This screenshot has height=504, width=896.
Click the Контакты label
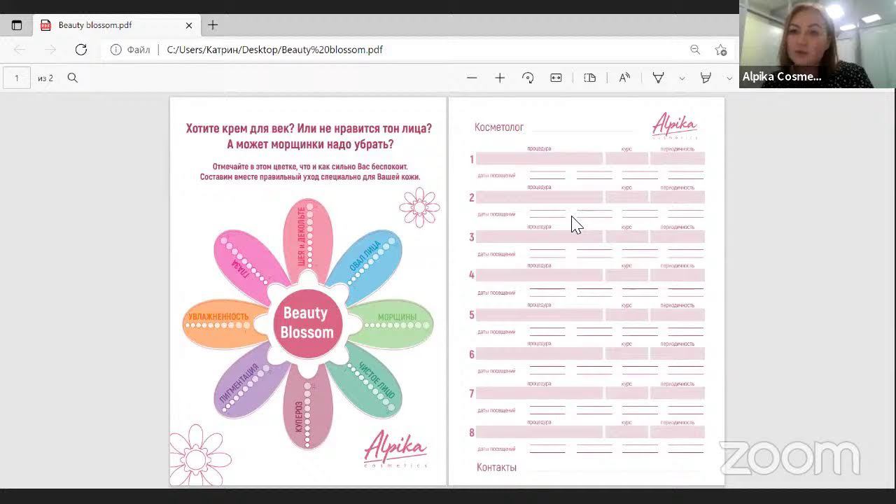tap(496, 468)
